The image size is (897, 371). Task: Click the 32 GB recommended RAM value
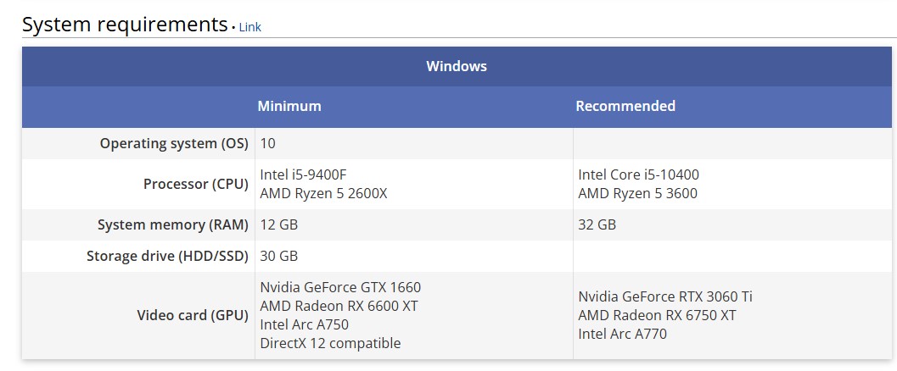pyautogui.click(x=597, y=224)
